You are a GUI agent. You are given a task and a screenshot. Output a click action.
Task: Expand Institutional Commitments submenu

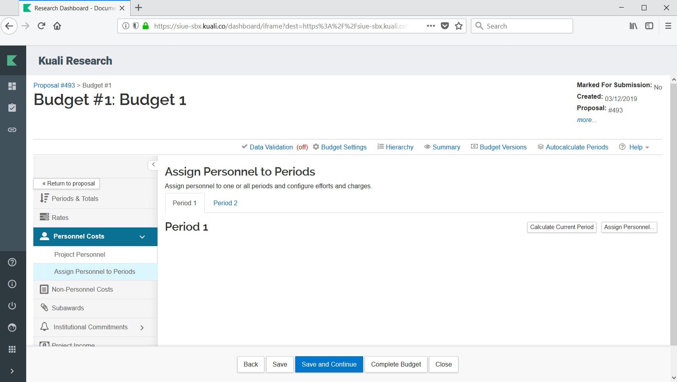pos(142,327)
